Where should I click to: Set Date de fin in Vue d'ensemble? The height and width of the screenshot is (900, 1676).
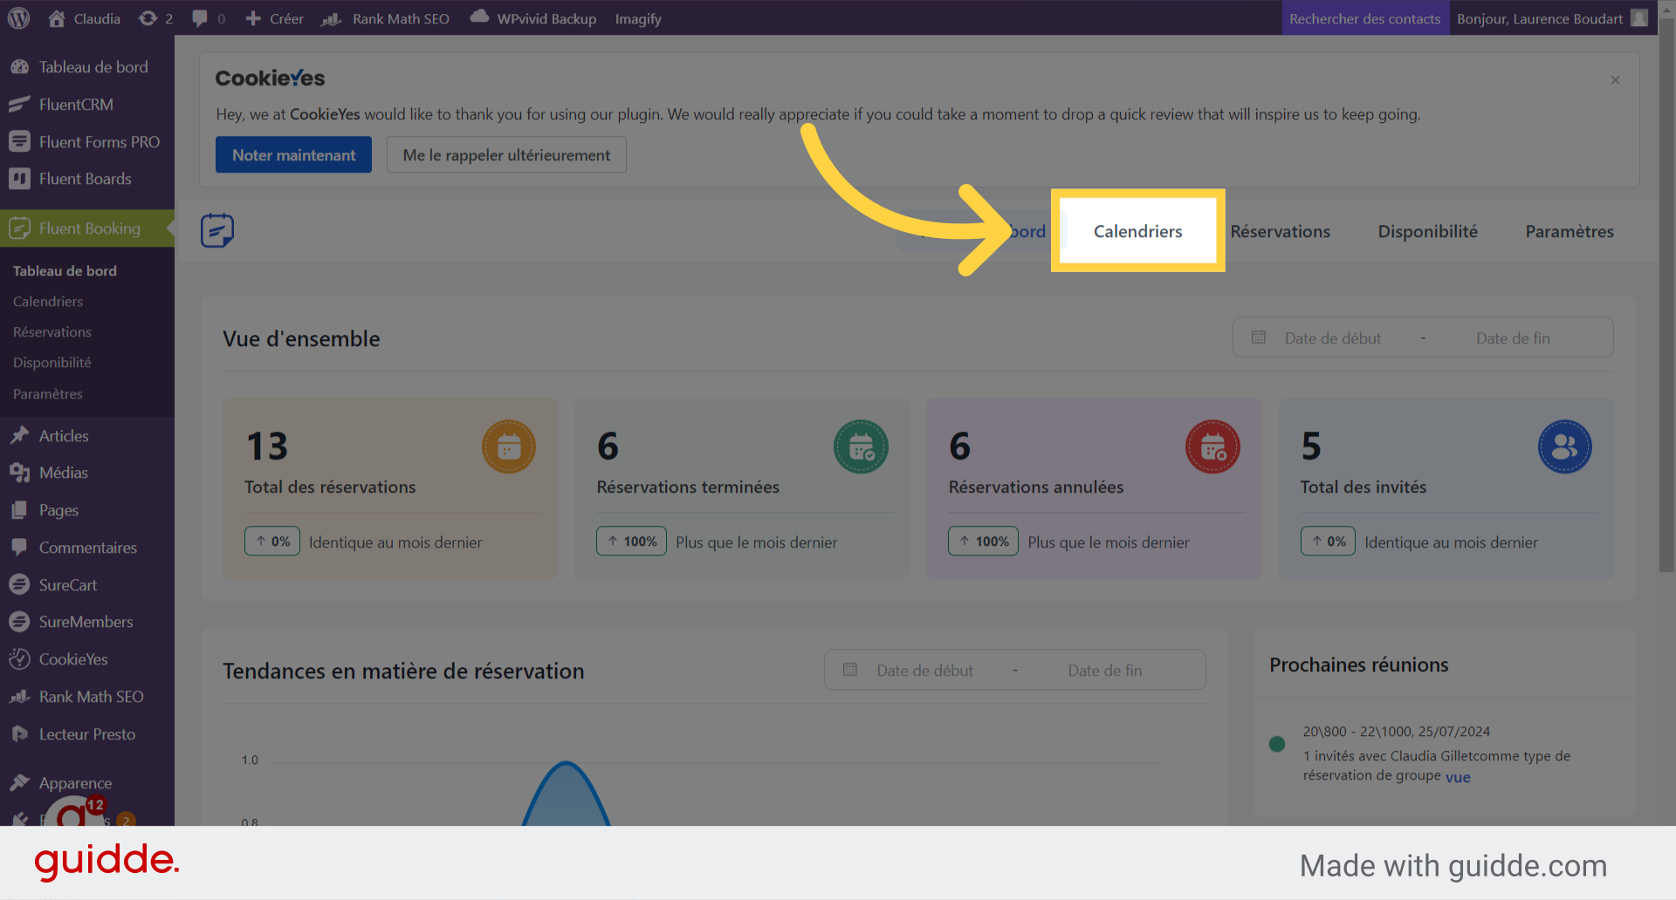click(x=1513, y=338)
